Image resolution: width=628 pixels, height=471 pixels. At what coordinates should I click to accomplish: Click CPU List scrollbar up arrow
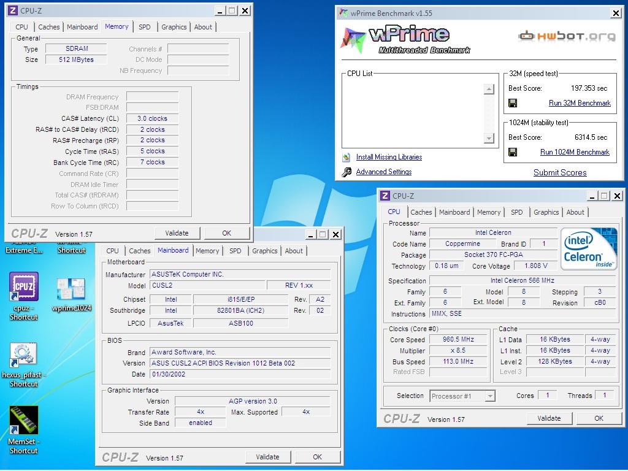(489, 89)
